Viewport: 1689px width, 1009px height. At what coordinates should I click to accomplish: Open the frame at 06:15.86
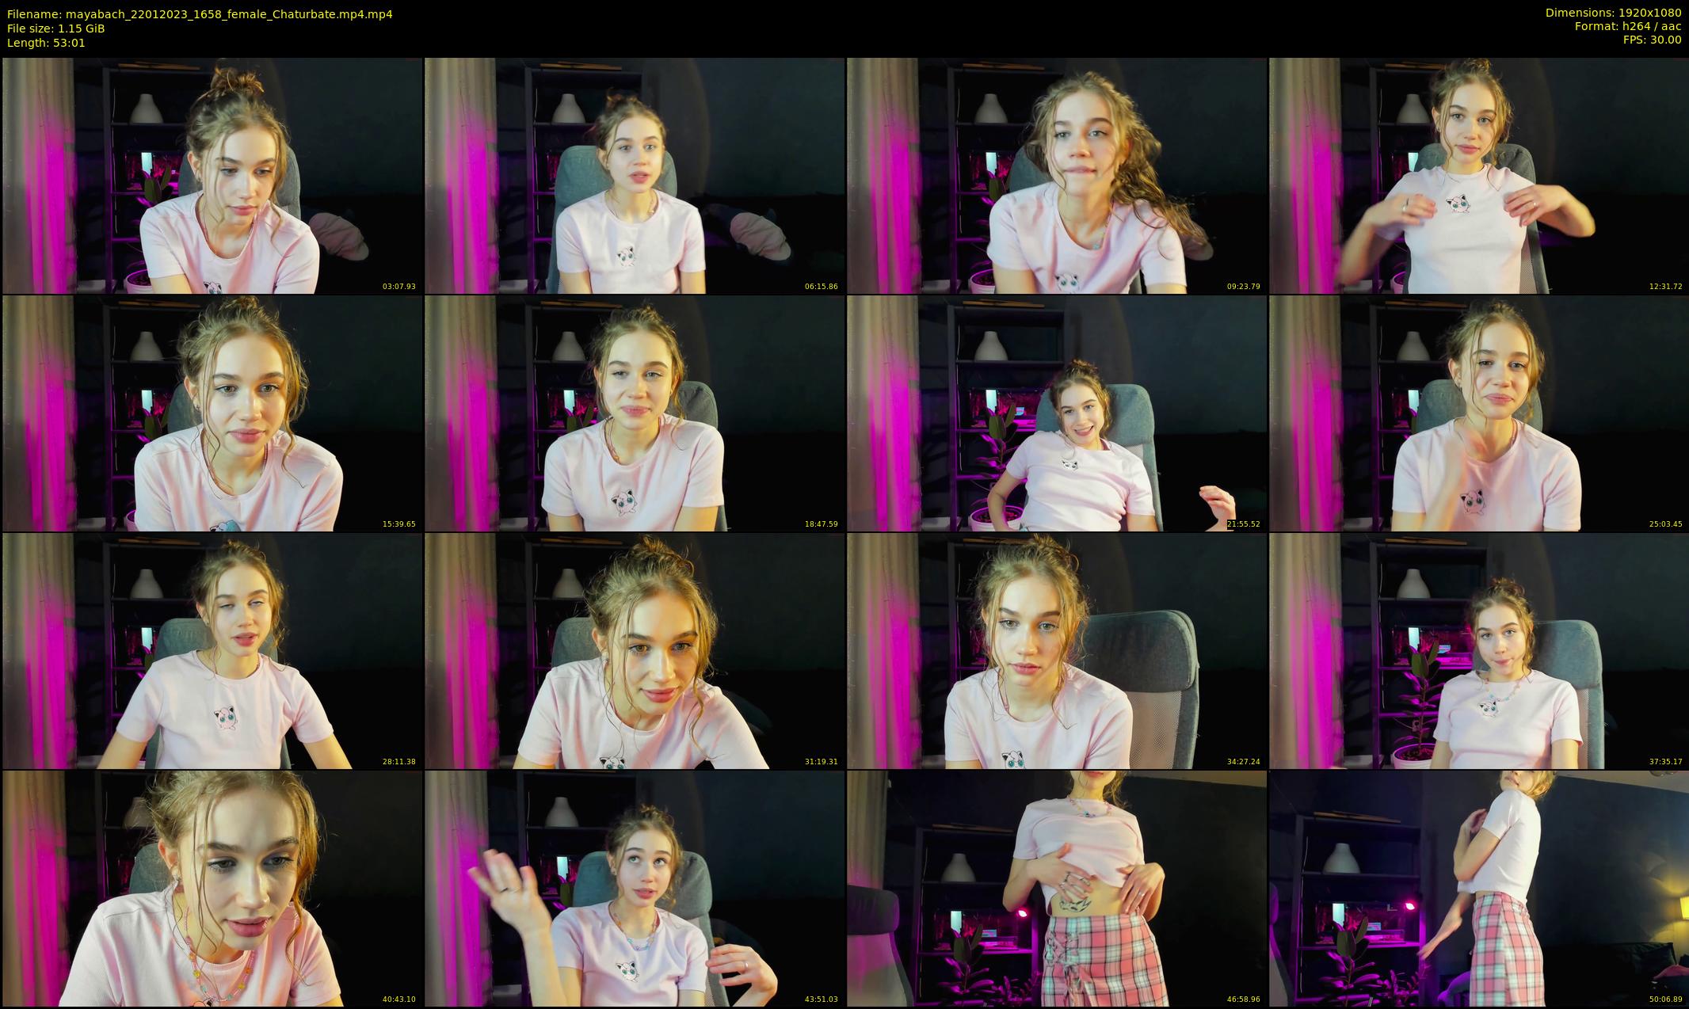pyautogui.click(x=635, y=176)
